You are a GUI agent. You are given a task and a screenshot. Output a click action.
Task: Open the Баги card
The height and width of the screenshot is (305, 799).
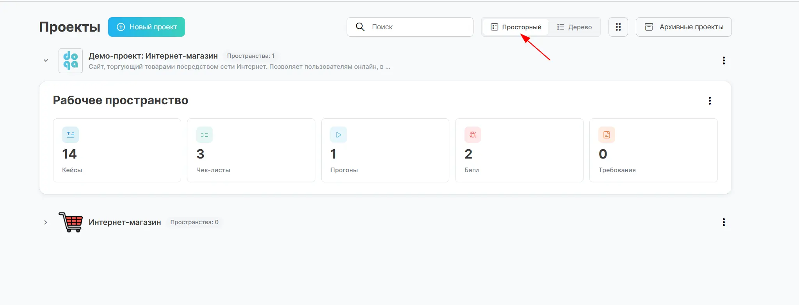(519, 150)
